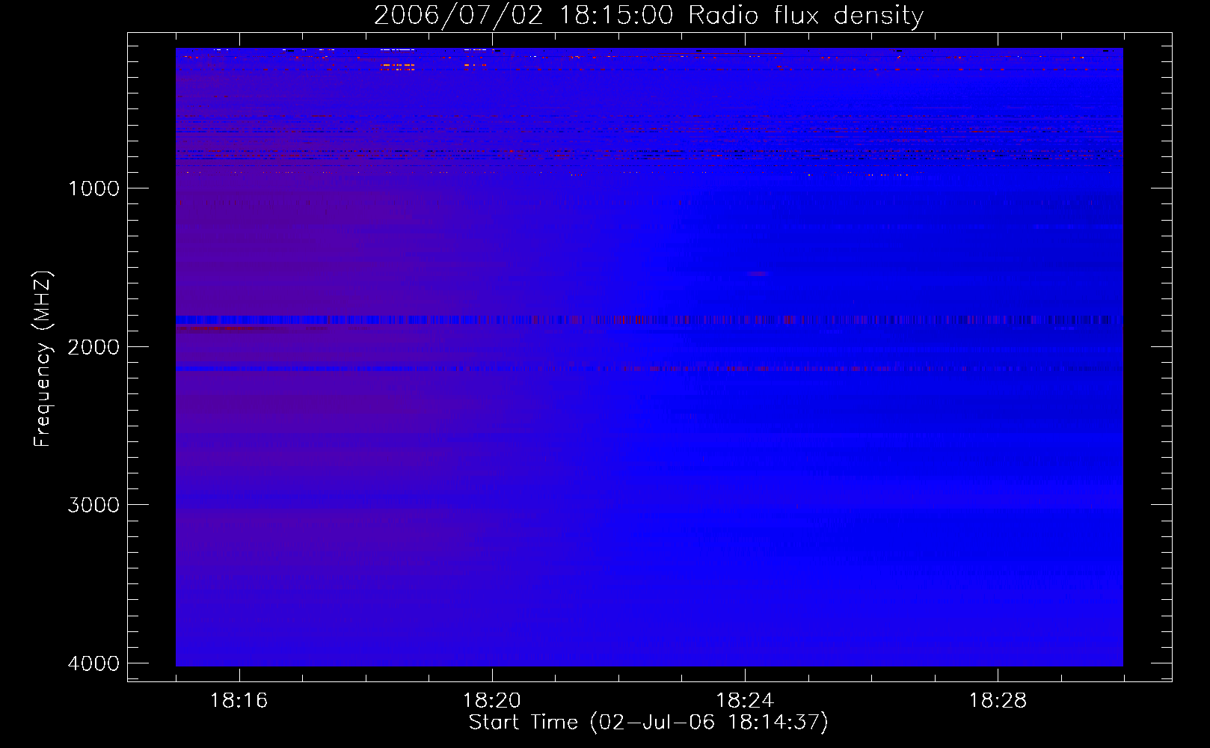Click the 18:16 time tick label
The image size is (1210, 748).
pyautogui.click(x=239, y=701)
